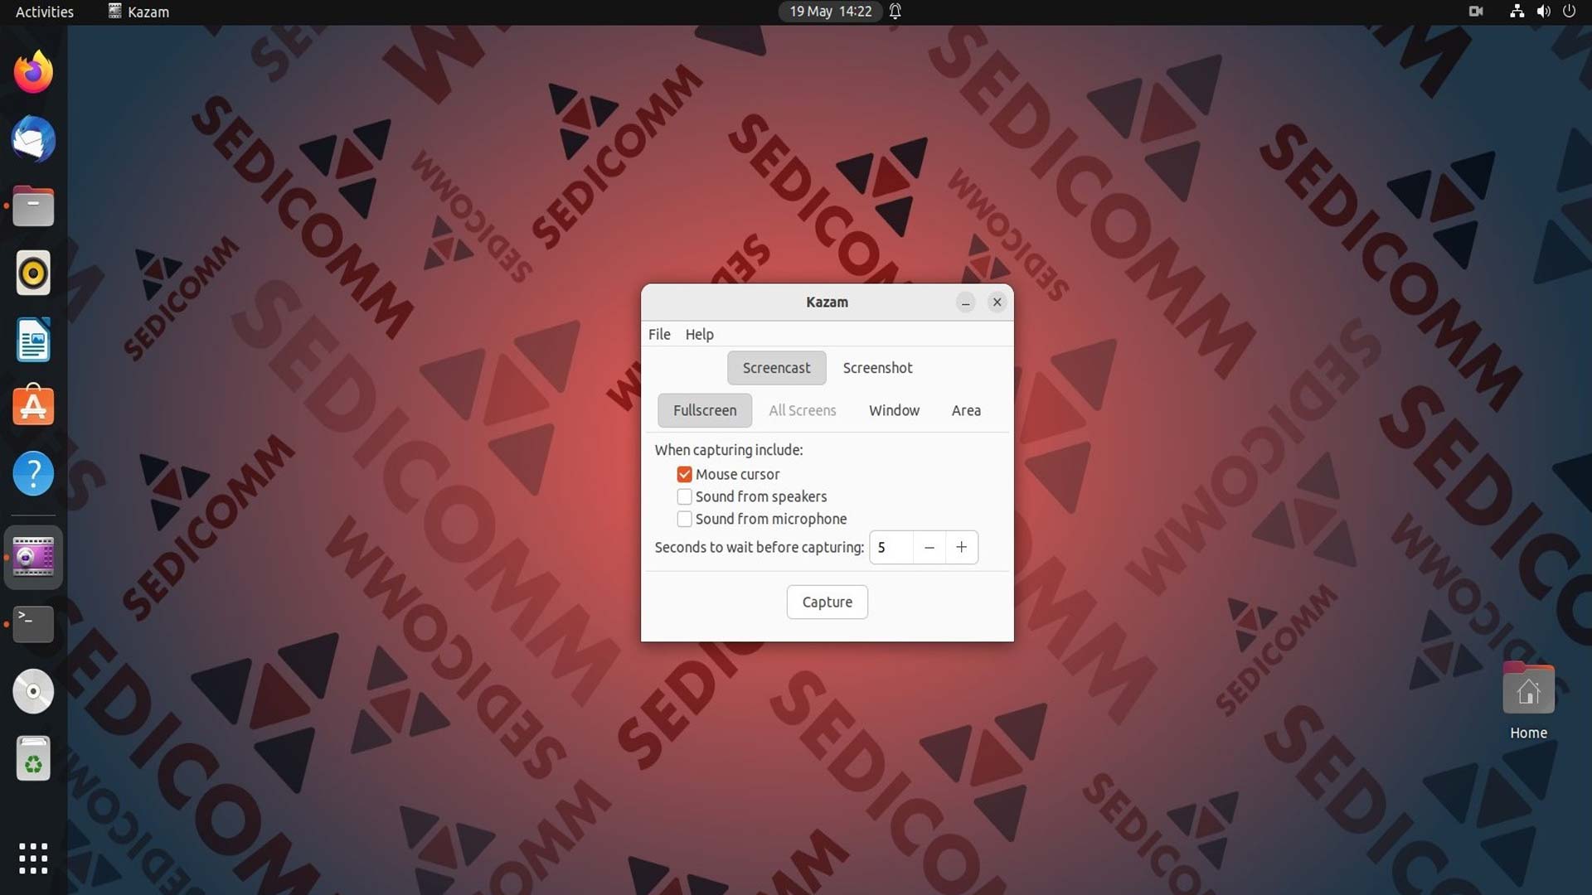The image size is (1592, 895).
Task: Click the volume icon in top bar
Action: (x=1543, y=12)
